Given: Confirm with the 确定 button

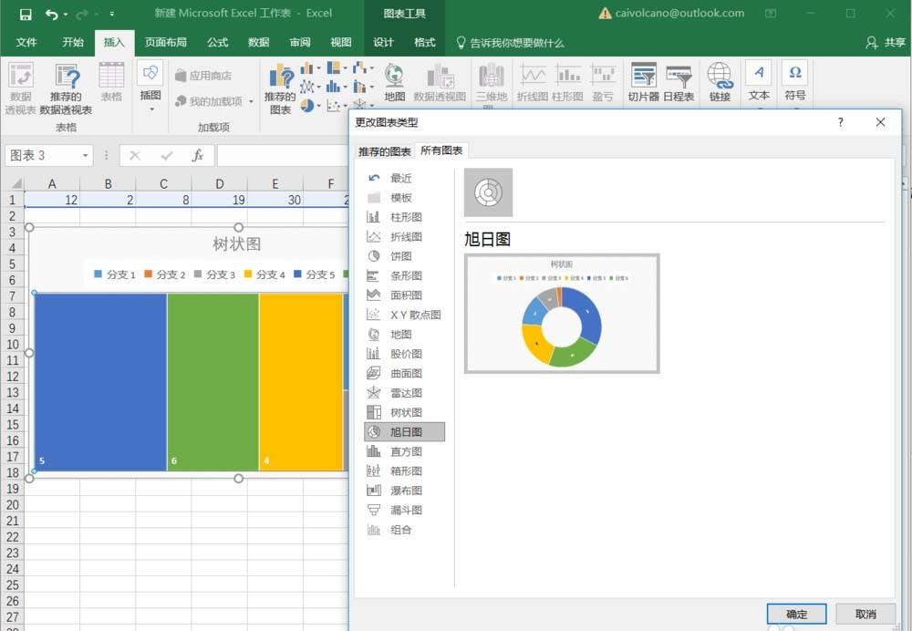Looking at the screenshot, I should pyautogui.click(x=795, y=614).
